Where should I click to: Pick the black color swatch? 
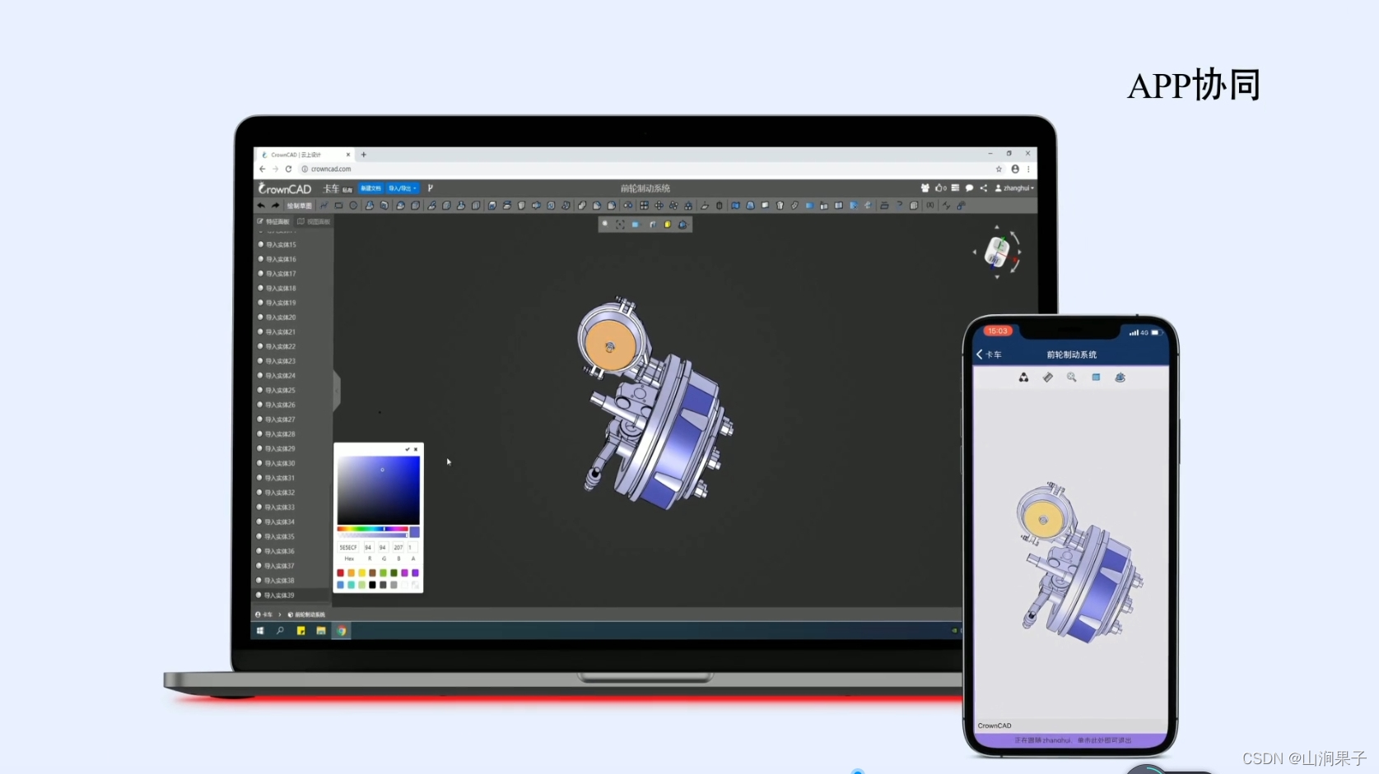pos(372,585)
